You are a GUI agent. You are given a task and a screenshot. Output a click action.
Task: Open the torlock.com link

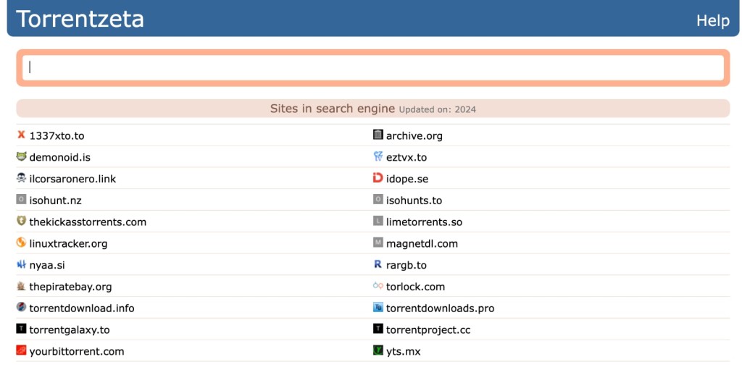(x=415, y=287)
